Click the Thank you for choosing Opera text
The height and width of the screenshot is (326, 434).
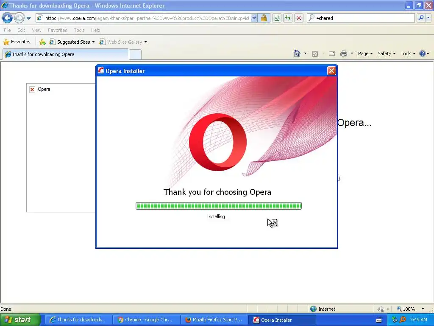pos(217,192)
